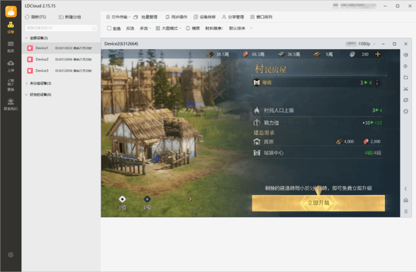Click the scissors screenshot icon
416x272 pixels.
tap(406, 89)
